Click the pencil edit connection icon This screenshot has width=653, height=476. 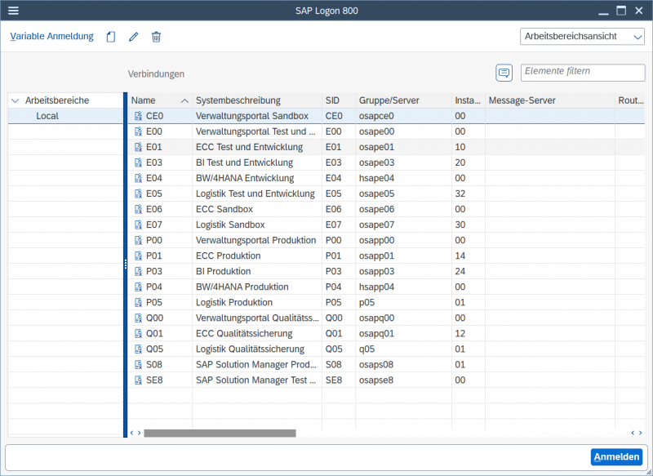pos(134,37)
